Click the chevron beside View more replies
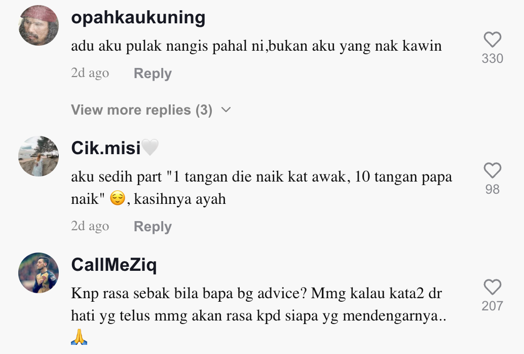Viewport: 524px width, 354px height. [x=226, y=110]
